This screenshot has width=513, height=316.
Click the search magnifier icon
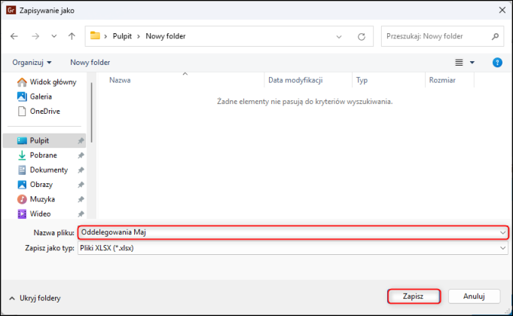[x=495, y=35]
